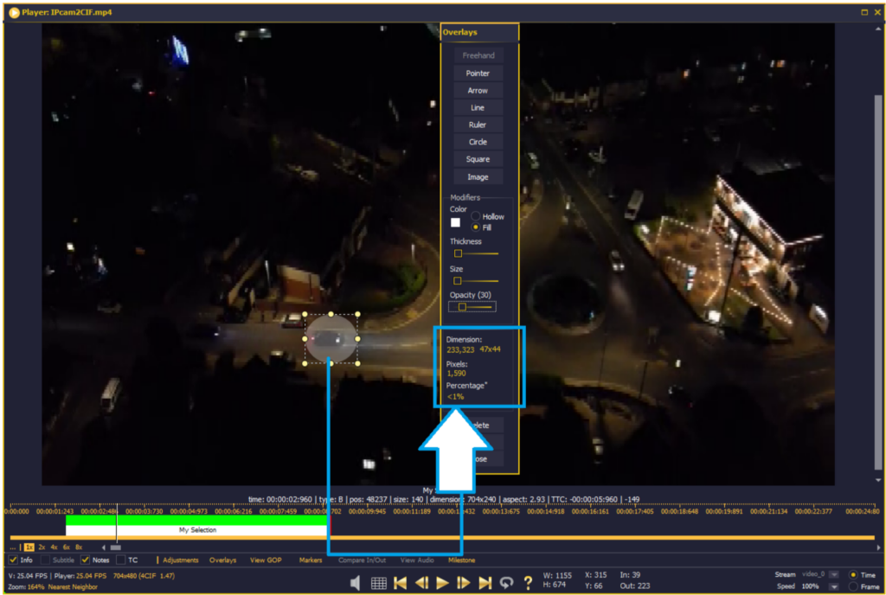Open the Overlays menu in bottom bar

[222, 560]
